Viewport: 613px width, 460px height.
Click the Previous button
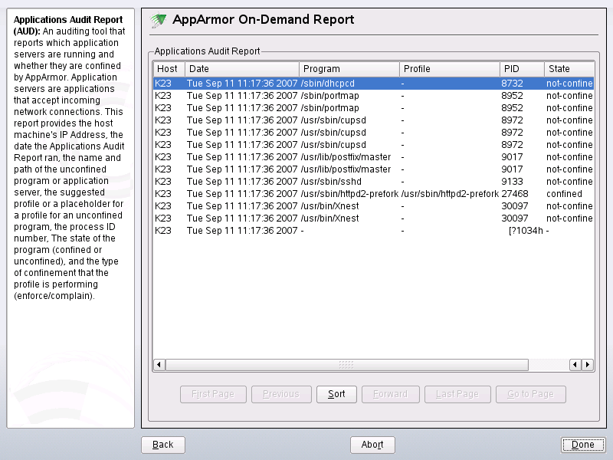click(x=280, y=393)
